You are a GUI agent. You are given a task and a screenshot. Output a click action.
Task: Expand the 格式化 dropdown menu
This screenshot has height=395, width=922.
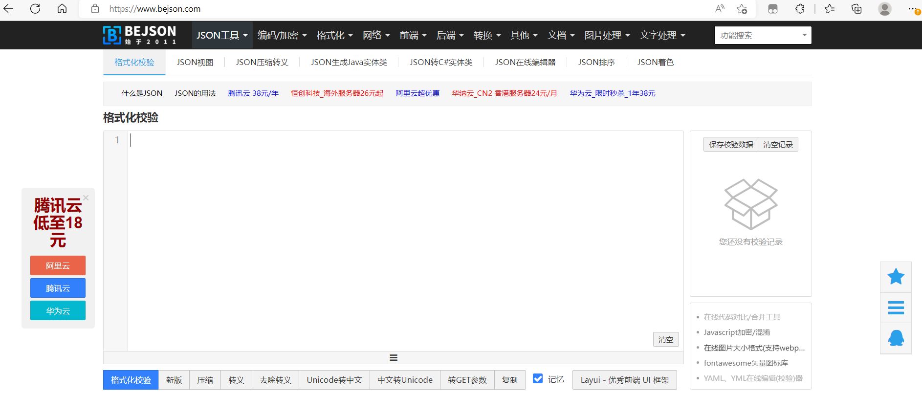[334, 35]
